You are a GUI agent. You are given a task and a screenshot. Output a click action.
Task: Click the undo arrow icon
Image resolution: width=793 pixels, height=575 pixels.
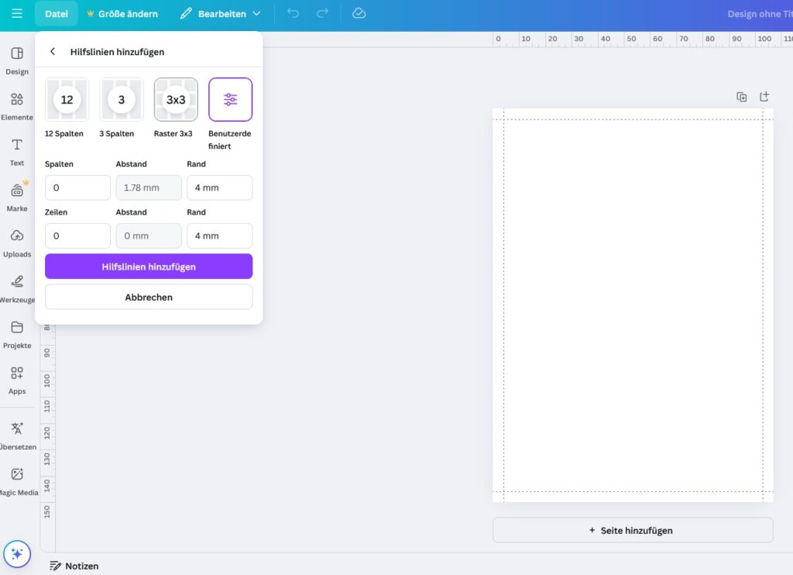pyautogui.click(x=293, y=14)
